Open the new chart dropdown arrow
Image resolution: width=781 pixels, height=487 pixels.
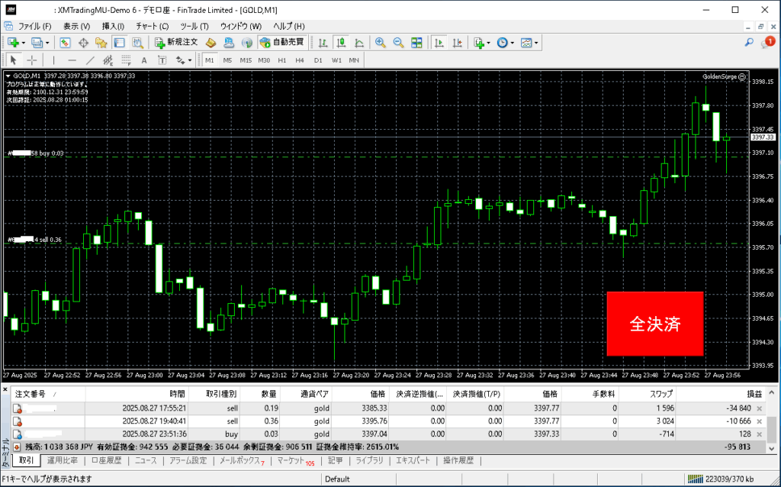24,43
